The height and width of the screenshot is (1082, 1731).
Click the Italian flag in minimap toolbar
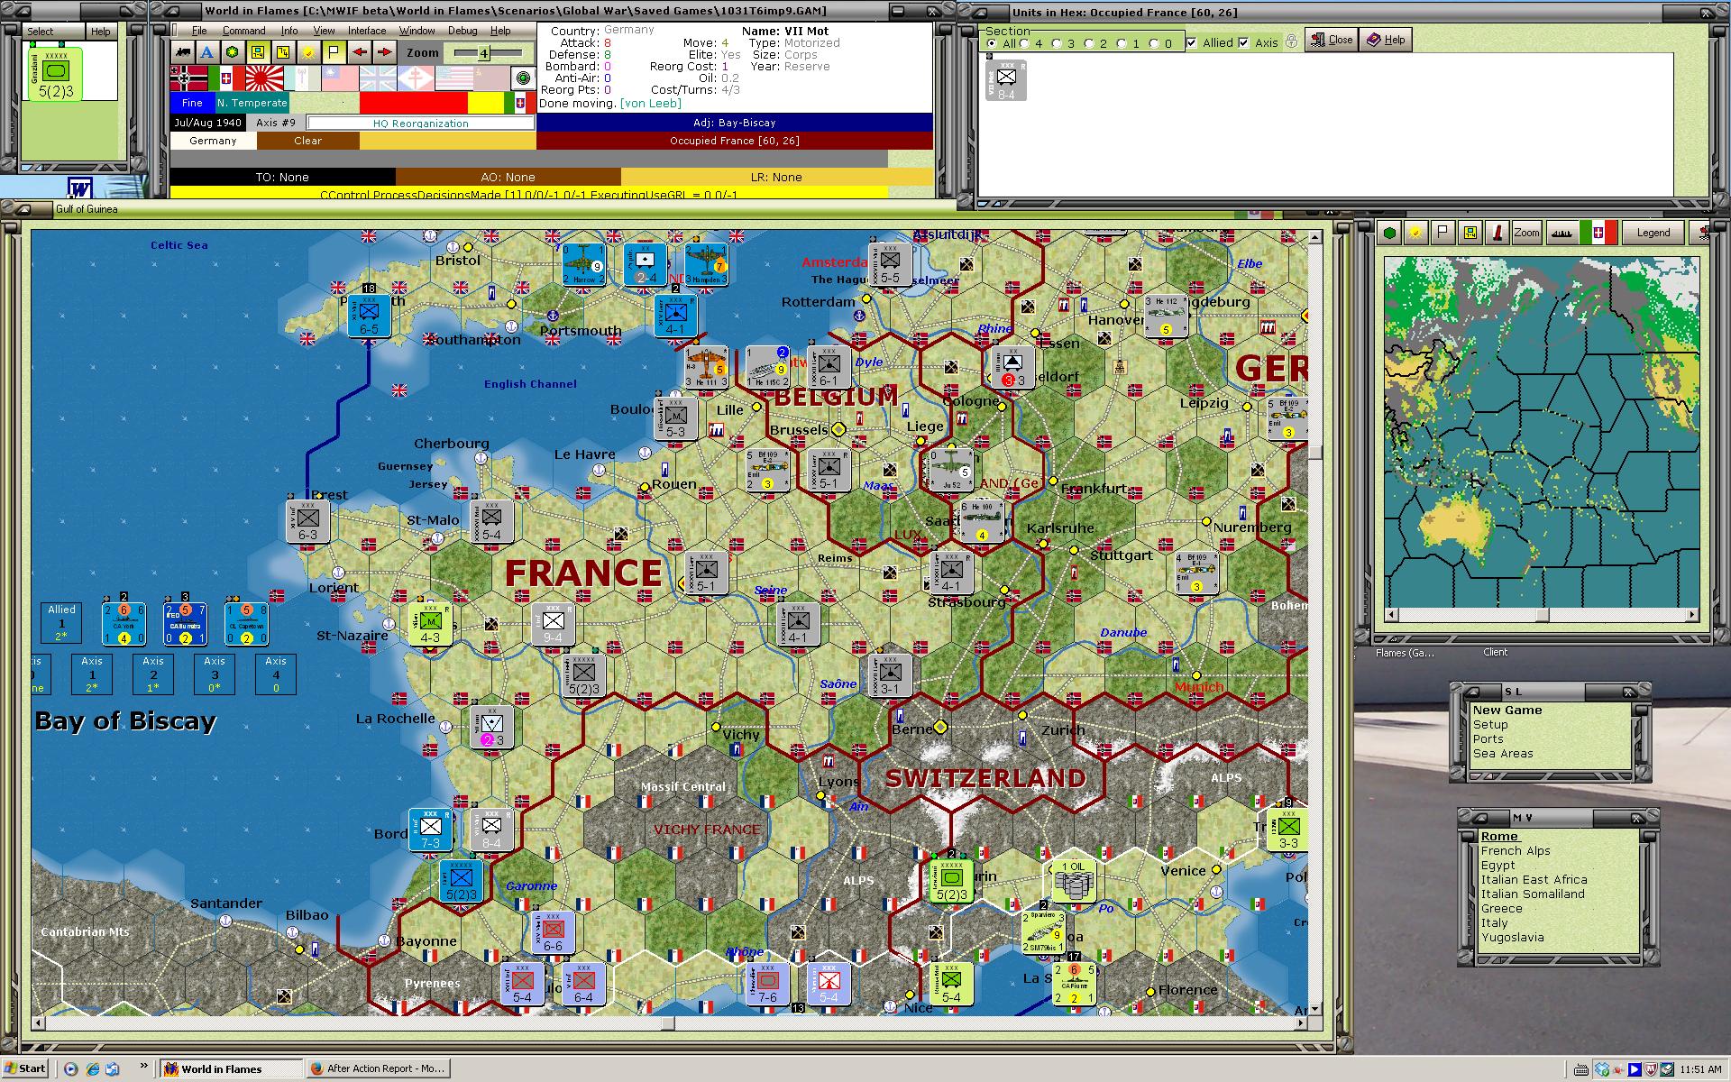1598,233
